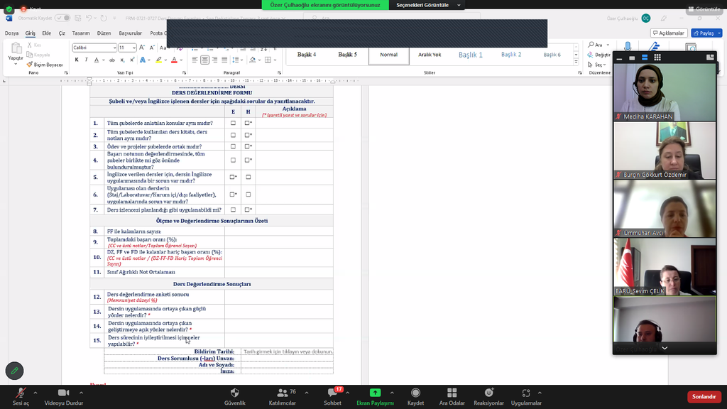Tick the H checkbox for question 6

point(248,194)
